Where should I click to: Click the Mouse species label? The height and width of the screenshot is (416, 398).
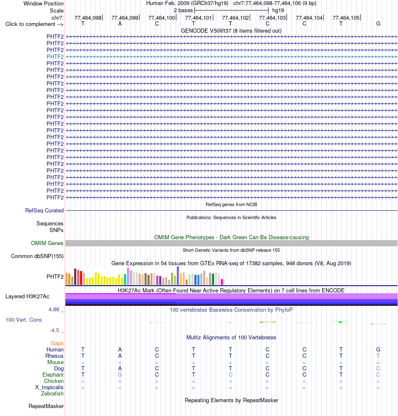click(55, 362)
